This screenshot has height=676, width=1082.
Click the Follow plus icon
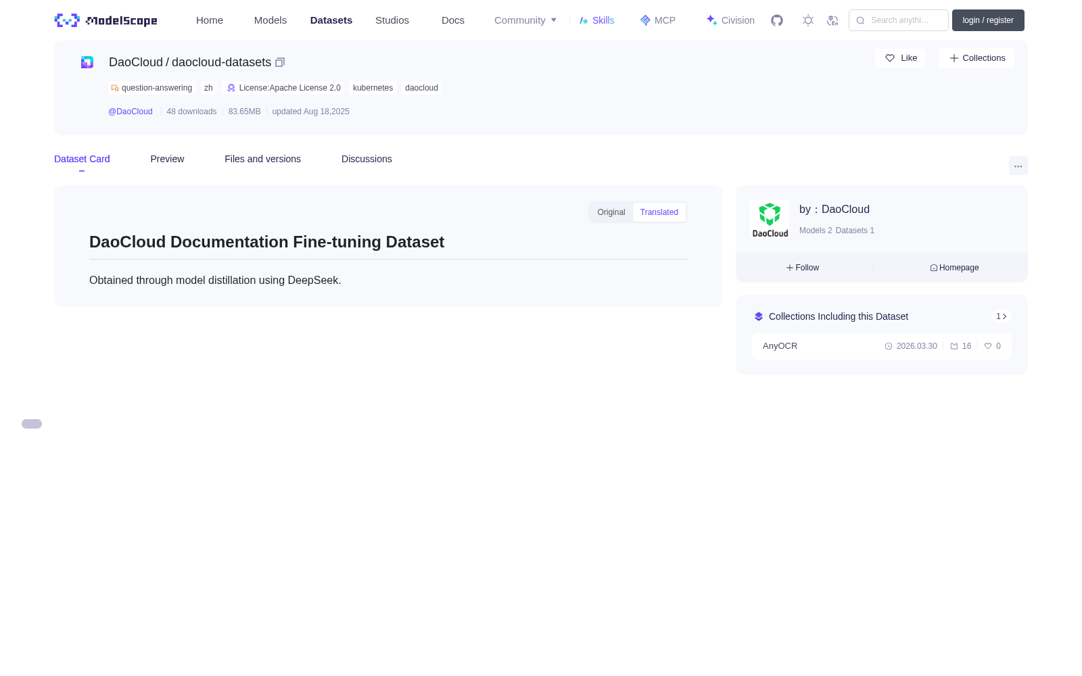(x=790, y=268)
